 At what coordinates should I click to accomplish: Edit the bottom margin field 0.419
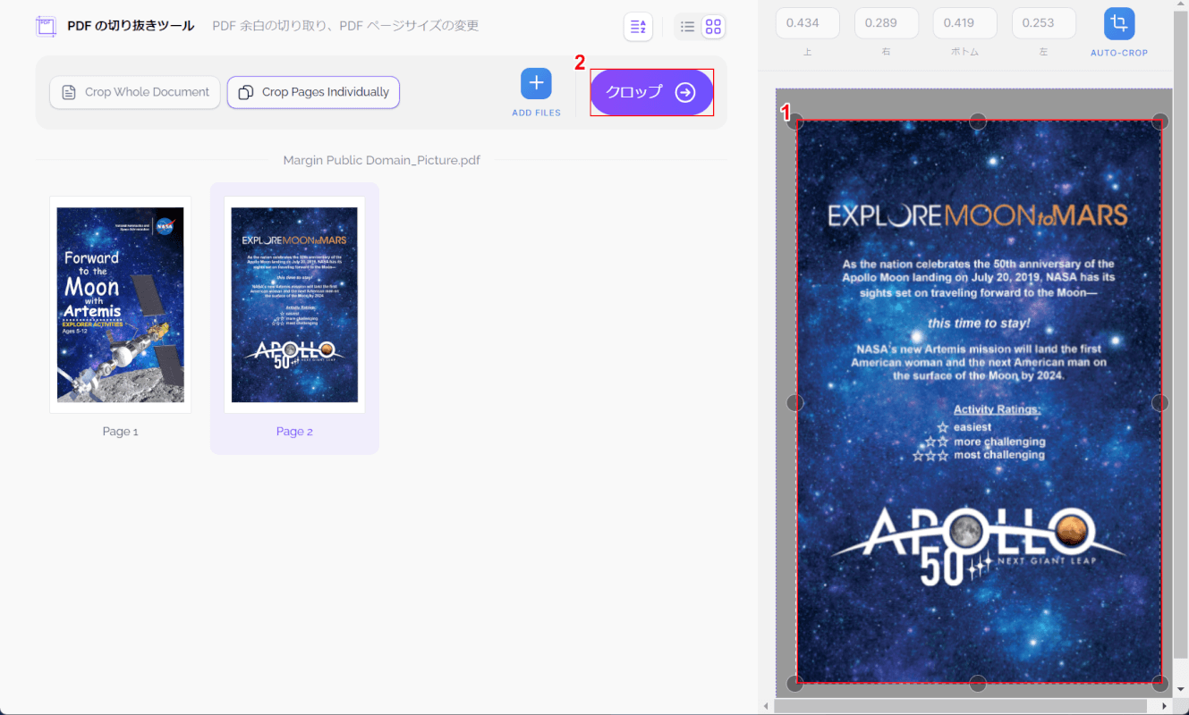(965, 23)
